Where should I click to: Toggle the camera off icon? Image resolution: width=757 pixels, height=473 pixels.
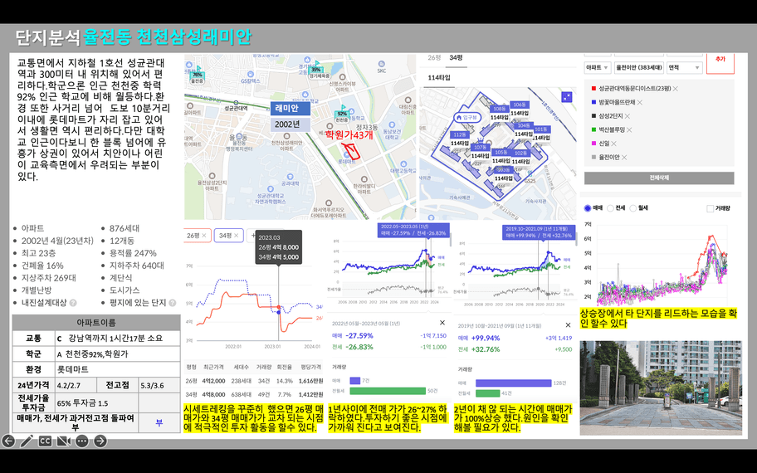(64, 441)
